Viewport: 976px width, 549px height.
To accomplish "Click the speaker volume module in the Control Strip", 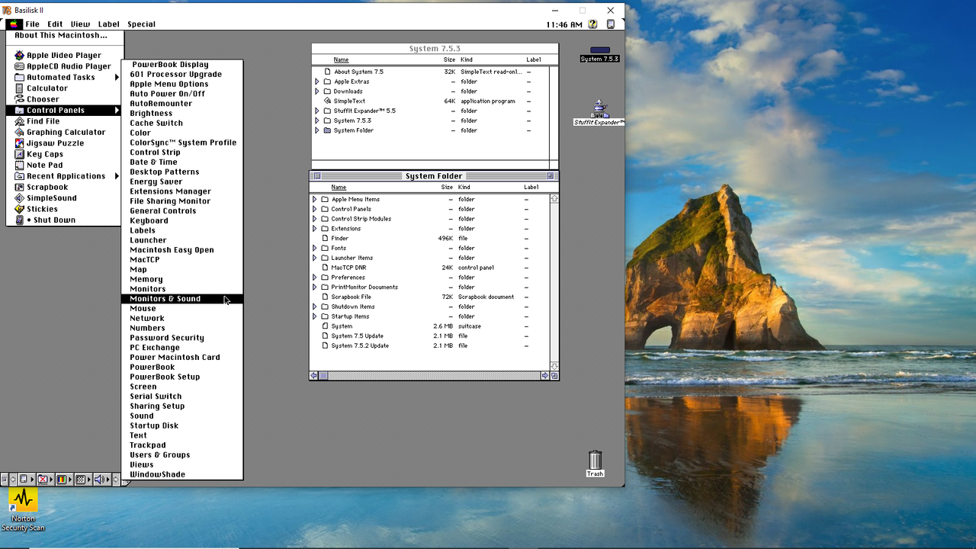I will (x=102, y=479).
